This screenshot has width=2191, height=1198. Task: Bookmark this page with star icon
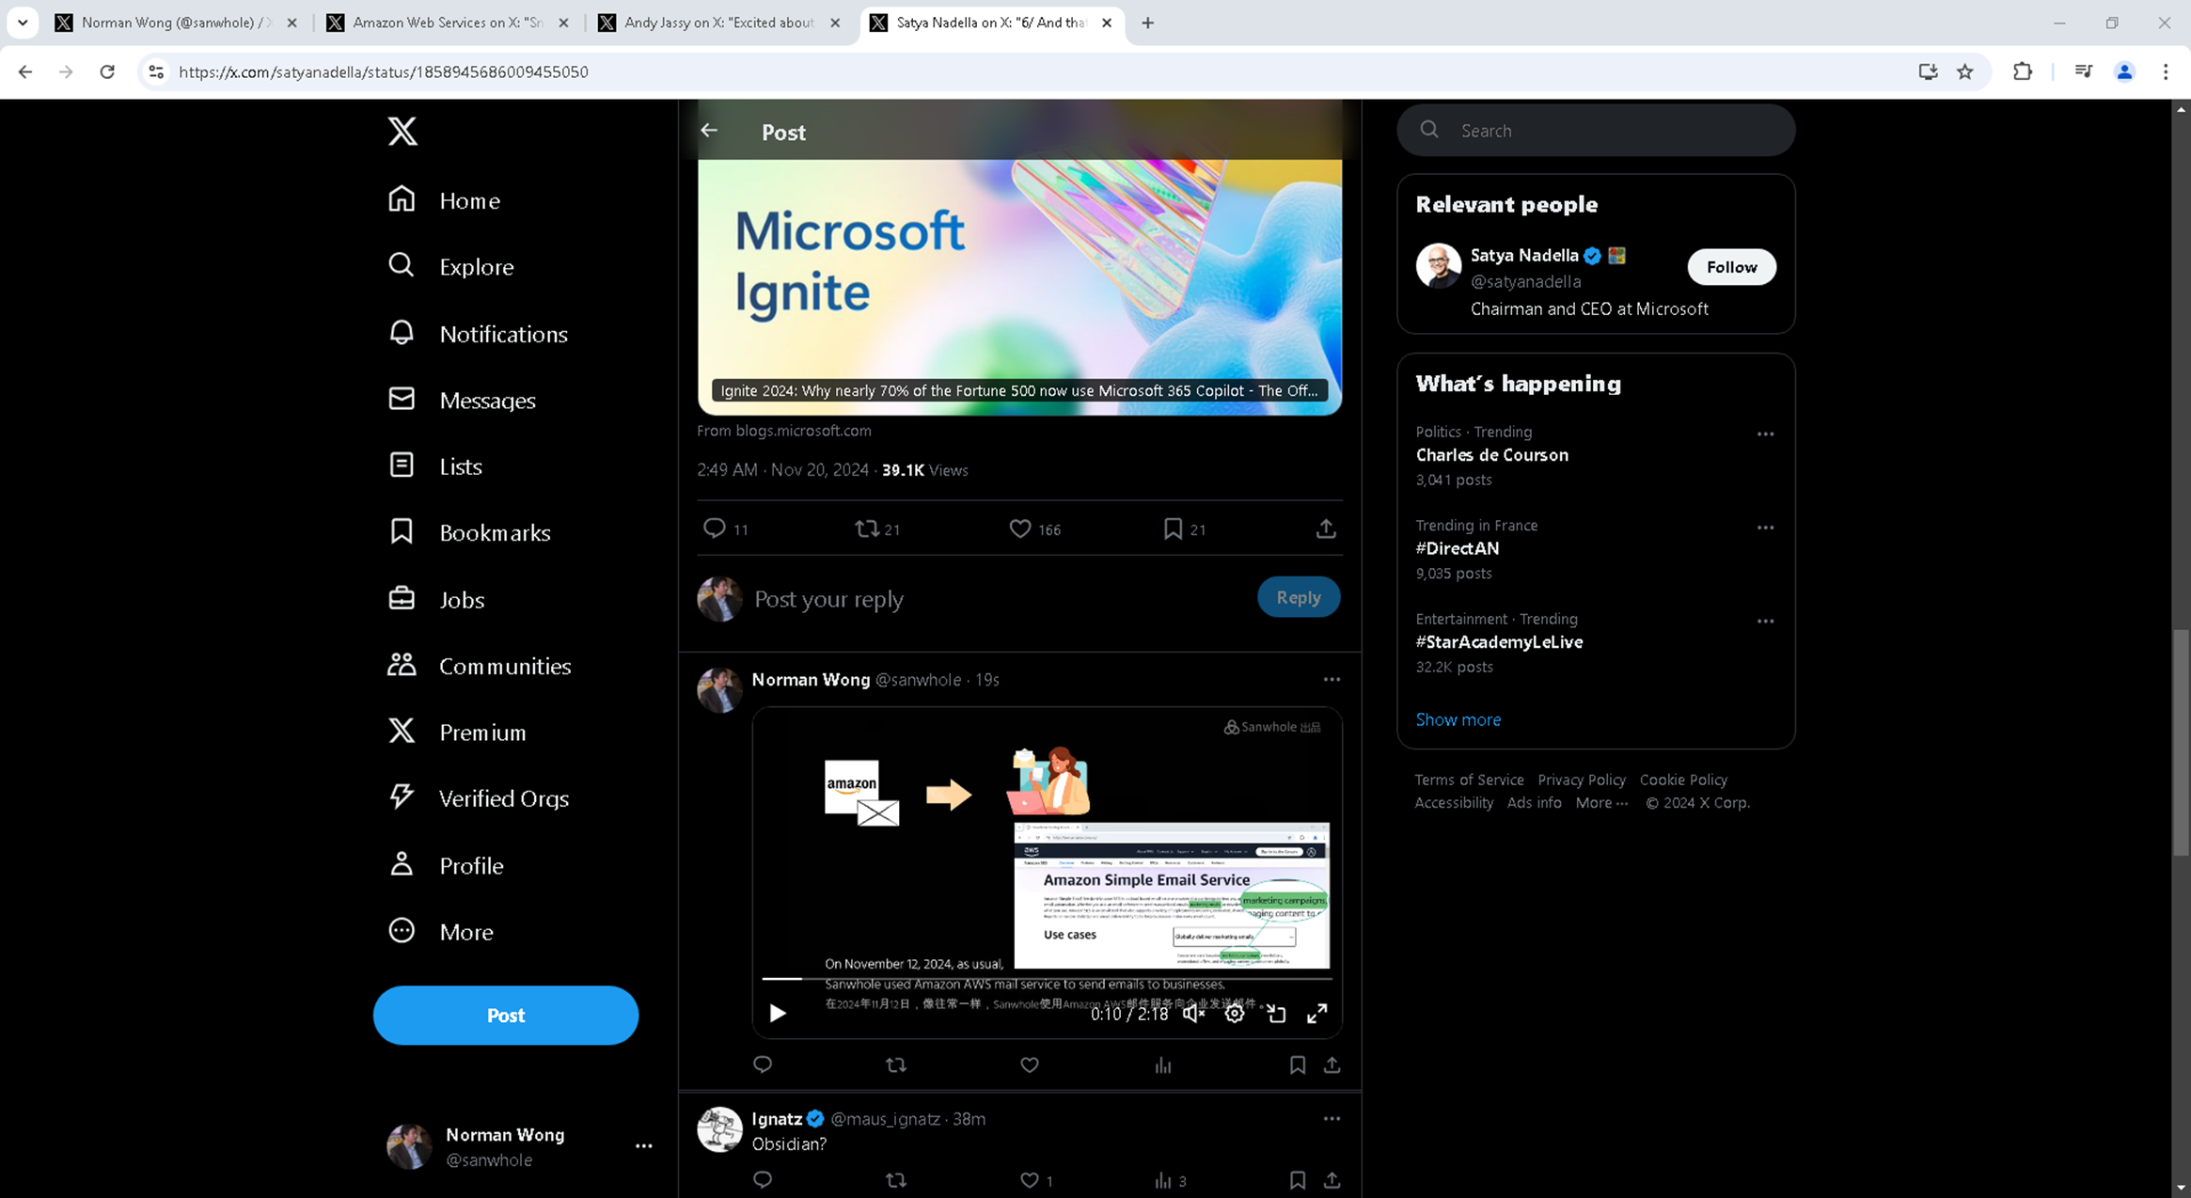(x=1964, y=71)
